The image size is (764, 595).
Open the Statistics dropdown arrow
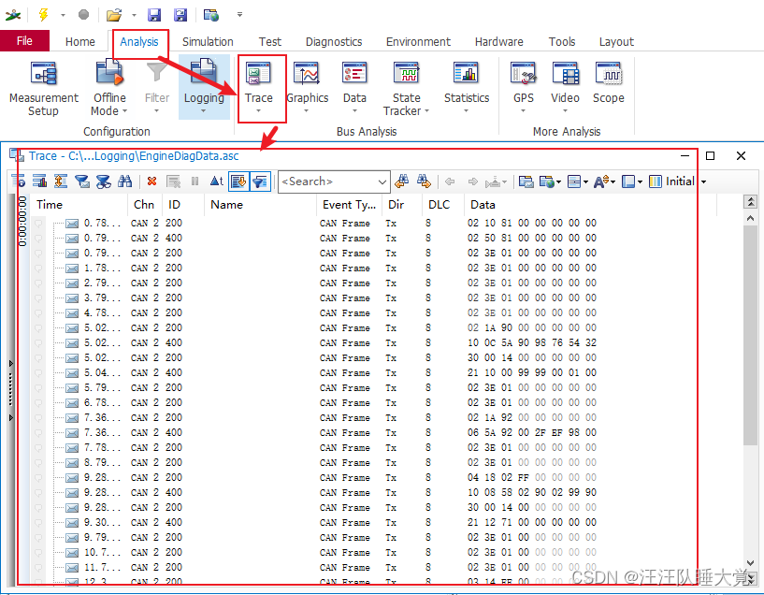467,111
